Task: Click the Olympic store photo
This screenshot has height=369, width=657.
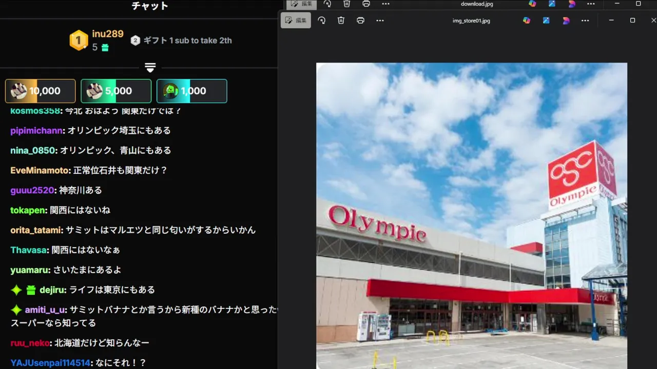Action: coord(471,216)
